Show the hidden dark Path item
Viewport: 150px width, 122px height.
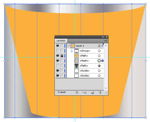57,66
